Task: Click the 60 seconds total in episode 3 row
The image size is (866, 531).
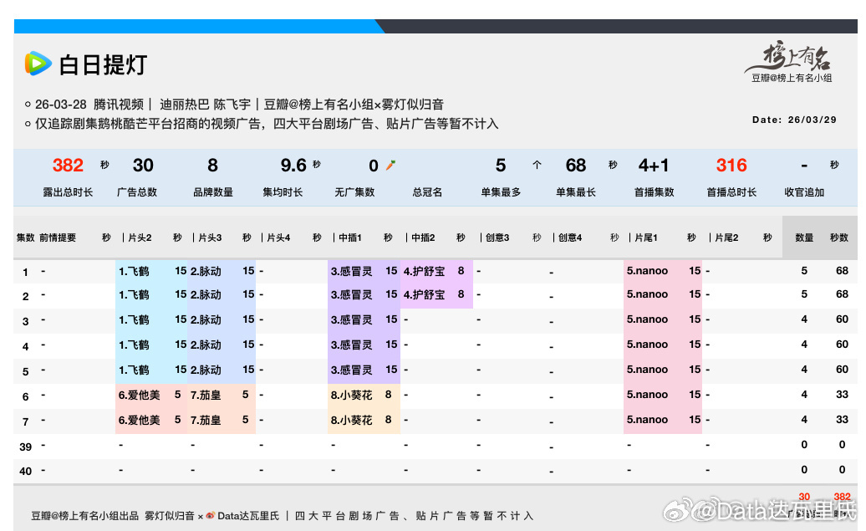Action: (842, 319)
